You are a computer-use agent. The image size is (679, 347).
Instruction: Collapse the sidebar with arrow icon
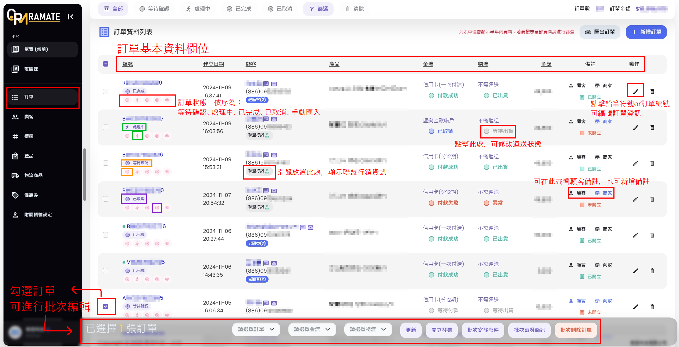pos(70,17)
